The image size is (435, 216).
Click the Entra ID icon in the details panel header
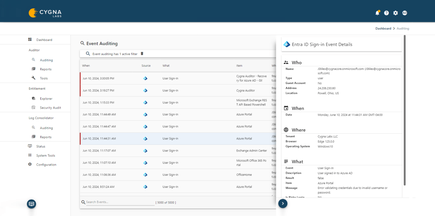(x=287, y=44)
